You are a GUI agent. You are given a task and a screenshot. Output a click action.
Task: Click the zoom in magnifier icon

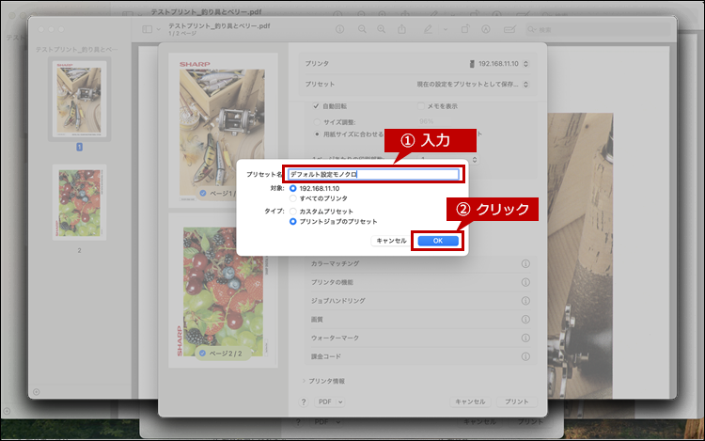(381, 29)
